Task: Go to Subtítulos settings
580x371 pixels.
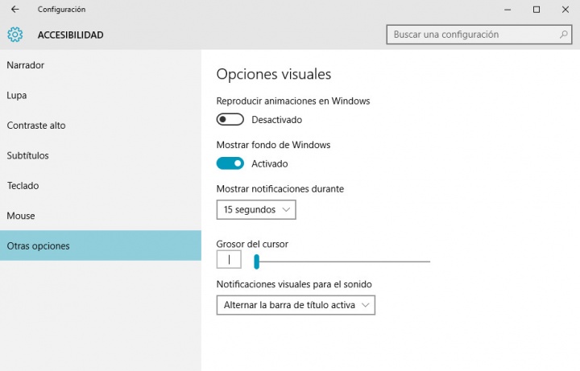Action: (101, 155)
